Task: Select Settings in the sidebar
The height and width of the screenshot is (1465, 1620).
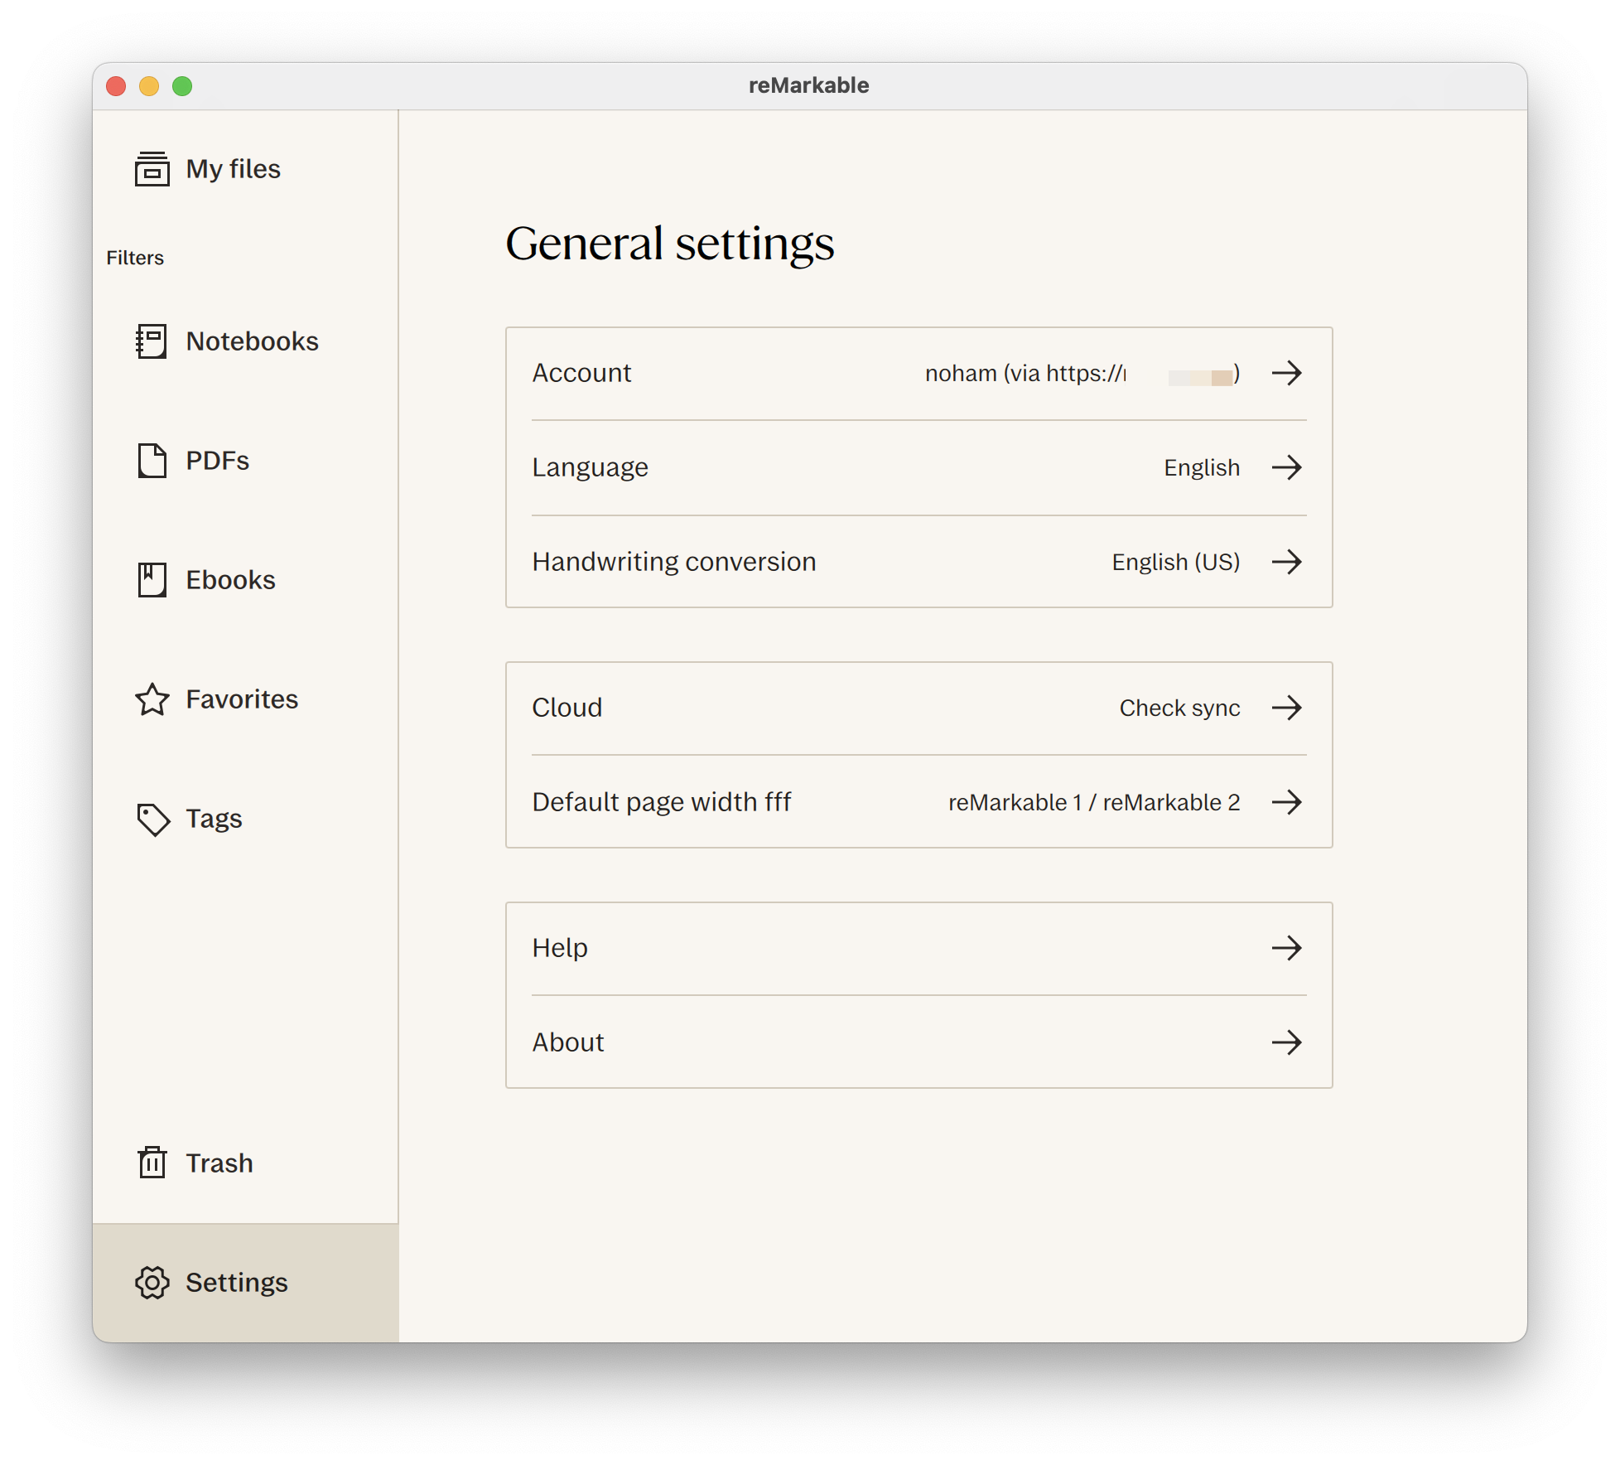Action: (245, 1283)
